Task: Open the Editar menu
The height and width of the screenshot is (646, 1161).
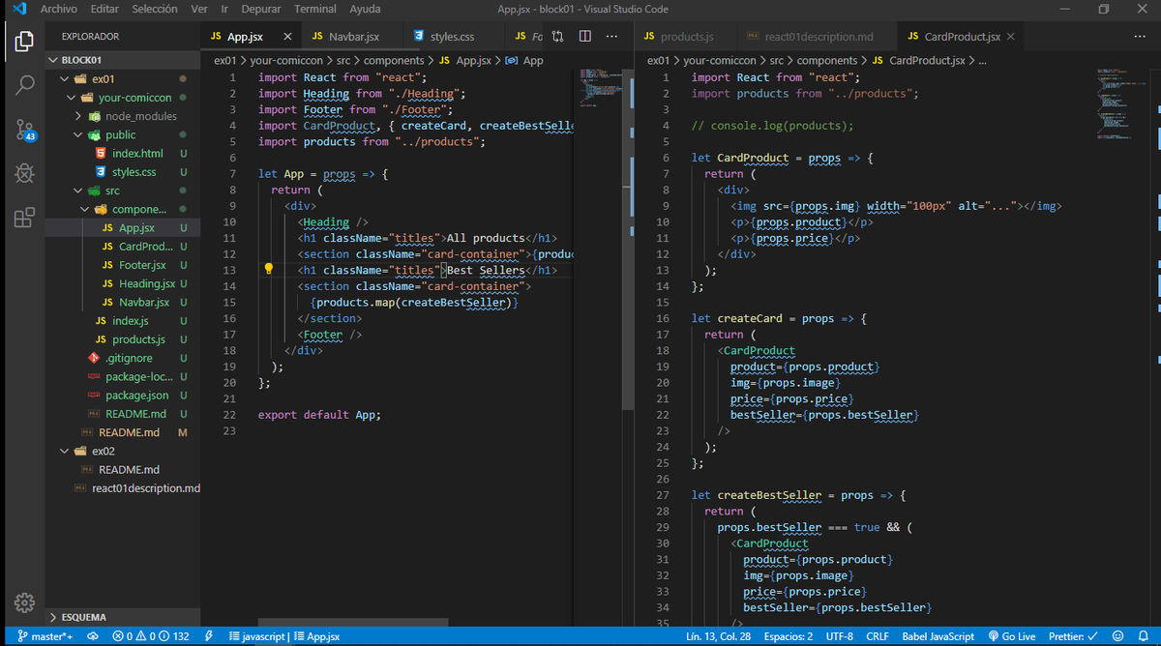Action: [x=104, y=9]
